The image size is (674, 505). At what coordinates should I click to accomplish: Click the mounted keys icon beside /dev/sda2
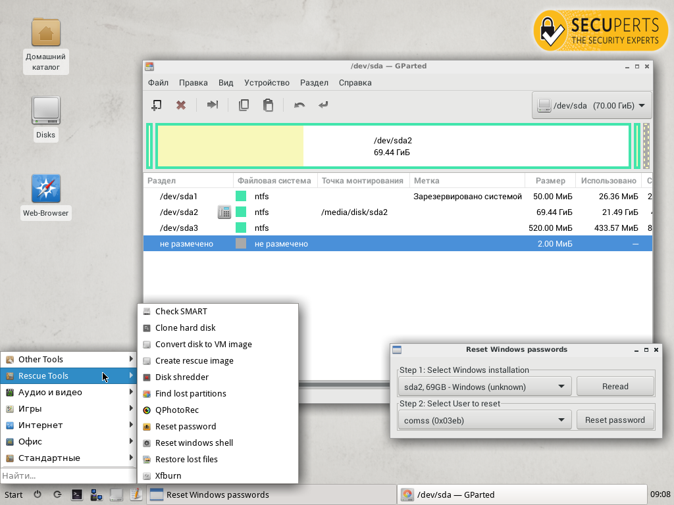point(224,212)
